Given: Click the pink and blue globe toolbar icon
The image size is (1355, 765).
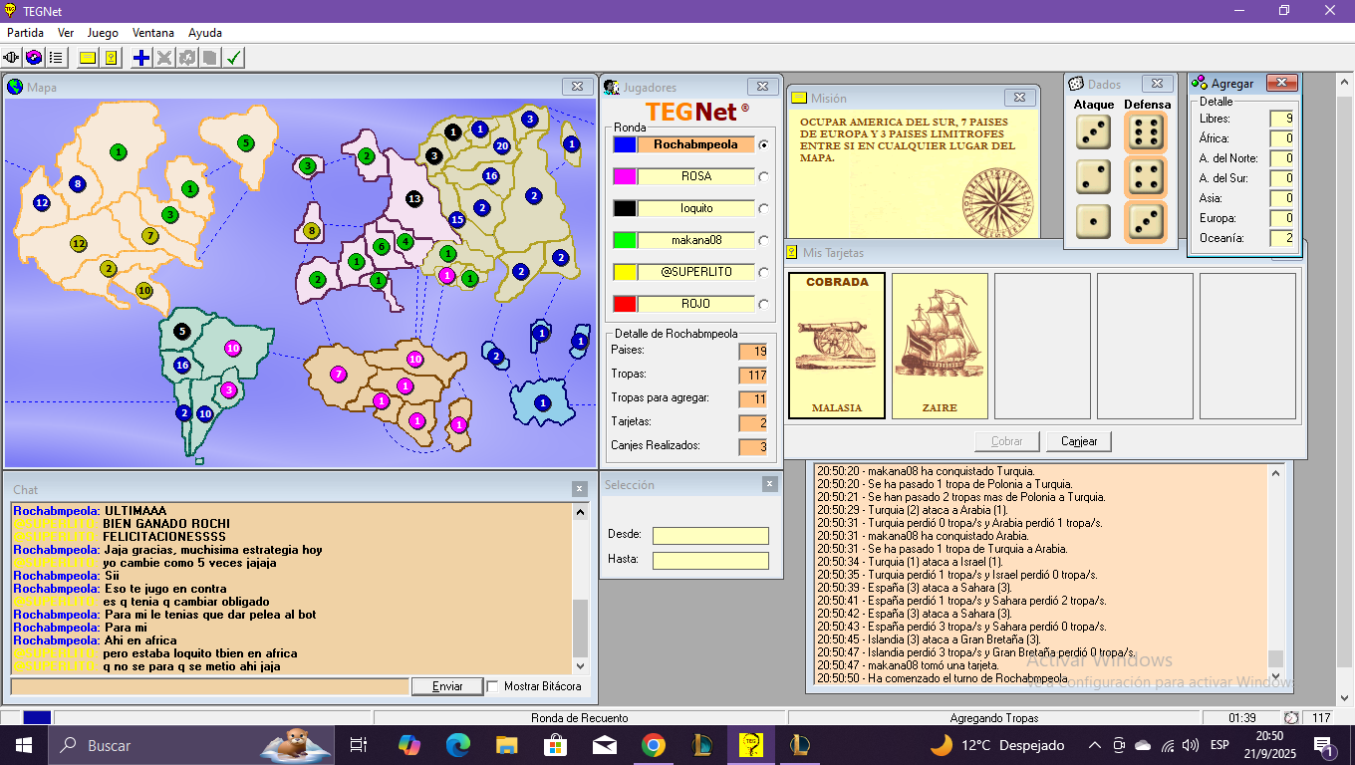Looking at the screenshot, I should tap(34, 58).
